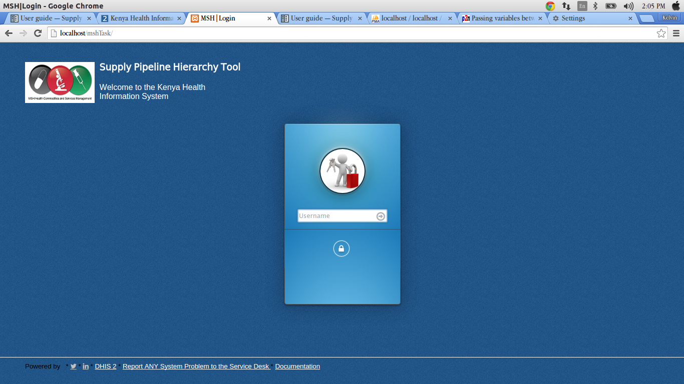
Task: Click the arrow submit icon in Username field
Action: (x=381, y=216)
